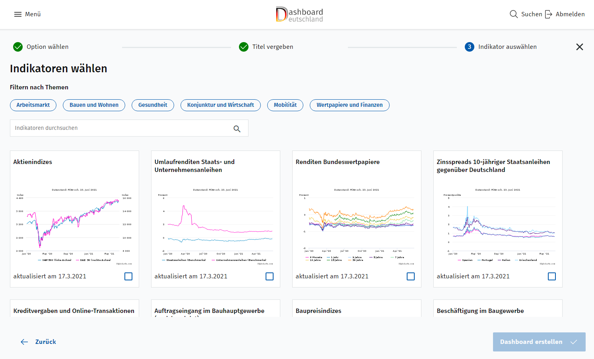Filter by the Bauen und Wohnen topic

coord(94,105)
